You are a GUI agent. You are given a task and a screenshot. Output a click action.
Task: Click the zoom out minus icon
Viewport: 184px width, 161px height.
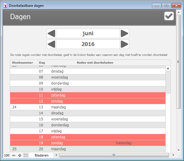[x=14, y=155]
